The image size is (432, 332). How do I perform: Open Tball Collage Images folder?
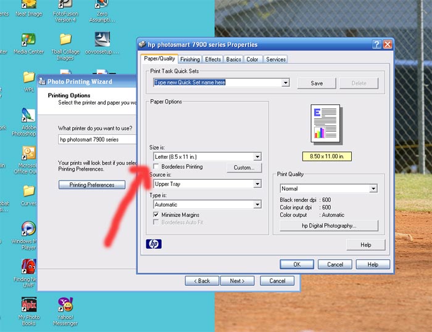(x=65, y=40)
